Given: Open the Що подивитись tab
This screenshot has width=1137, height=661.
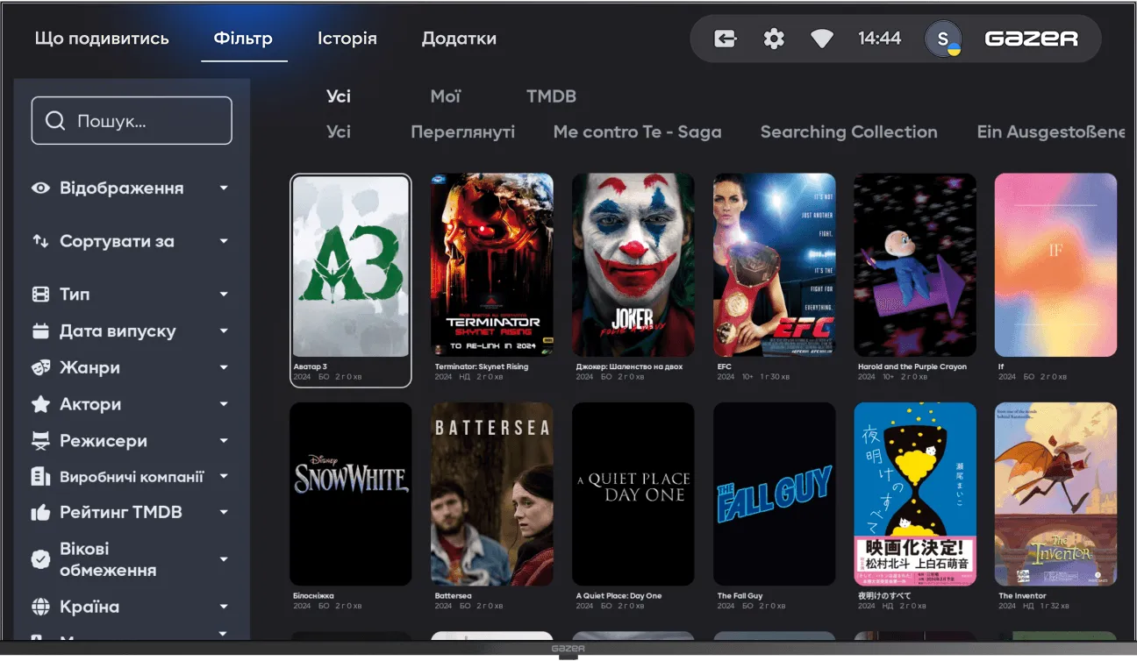Looking at the screenshot, I should 102,39.
